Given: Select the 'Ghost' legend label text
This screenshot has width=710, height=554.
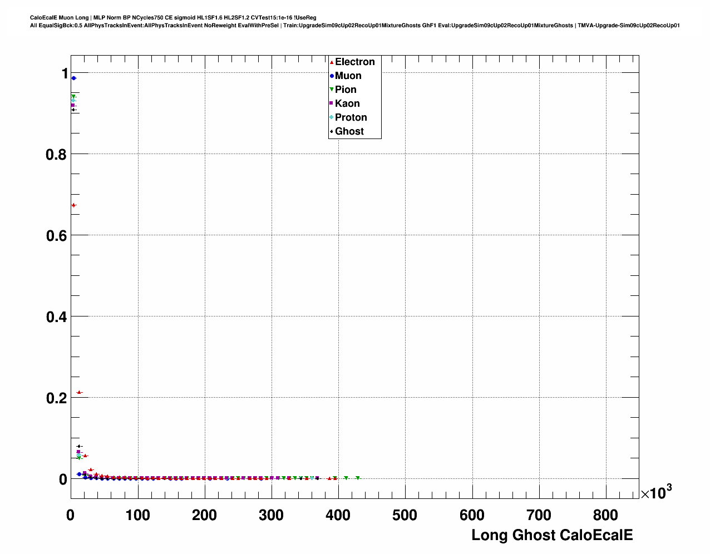Looking at the screenshot, I should 349,132.
